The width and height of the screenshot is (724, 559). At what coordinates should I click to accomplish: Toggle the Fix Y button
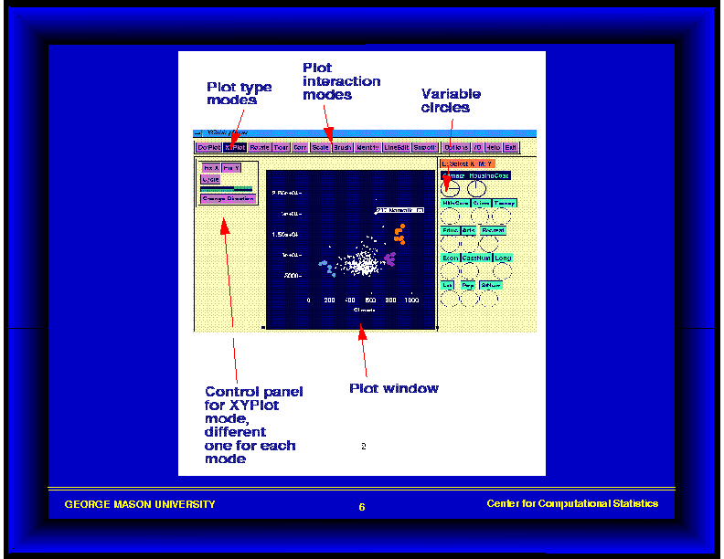click(x=231, y=168)
